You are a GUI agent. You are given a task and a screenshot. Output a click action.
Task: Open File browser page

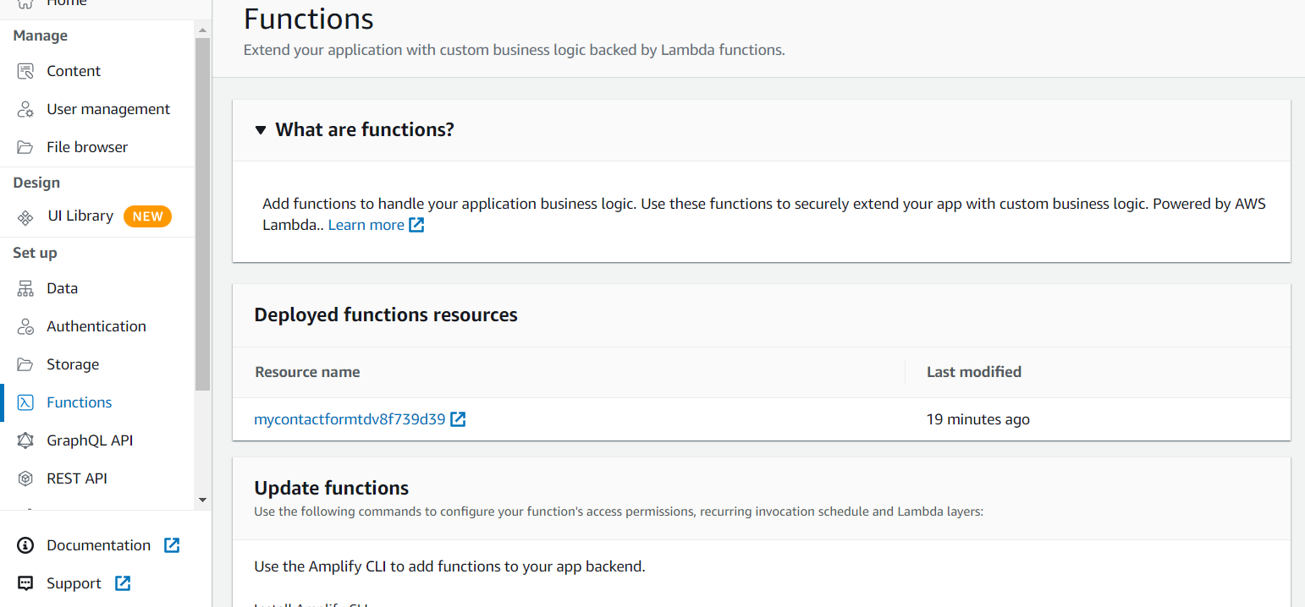point(87,147)
